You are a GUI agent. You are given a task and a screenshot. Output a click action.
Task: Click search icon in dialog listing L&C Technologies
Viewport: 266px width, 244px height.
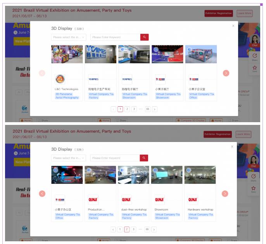tap(144, 37)
